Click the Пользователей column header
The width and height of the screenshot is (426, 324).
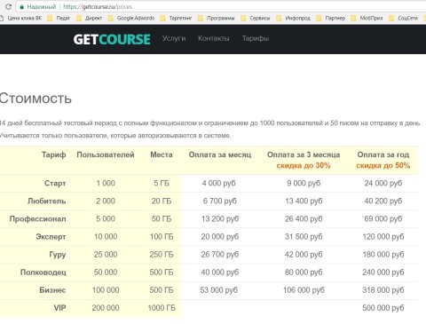pyautogui.click(x=106, y=154)
